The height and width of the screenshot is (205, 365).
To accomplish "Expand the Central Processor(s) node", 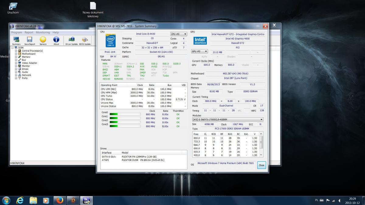I will (x=16, y=51).
